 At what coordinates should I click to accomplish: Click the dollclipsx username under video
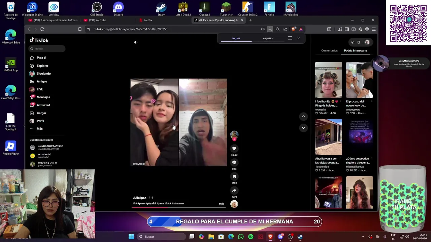139,198
